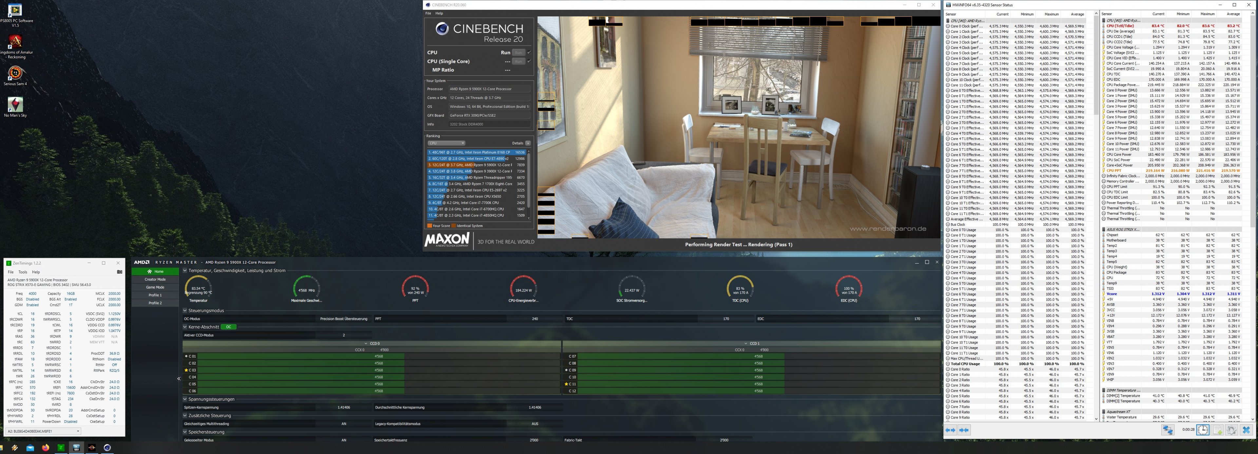The width and height of the screenshot is (1258, 454).
Task: Click the Firefox icon in the taskbar
Action: click(46, 447)
